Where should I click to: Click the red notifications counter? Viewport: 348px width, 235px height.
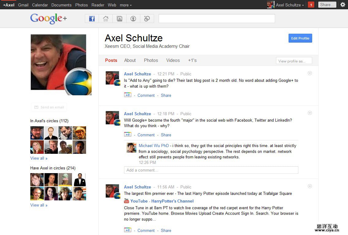tap(311, 5)
